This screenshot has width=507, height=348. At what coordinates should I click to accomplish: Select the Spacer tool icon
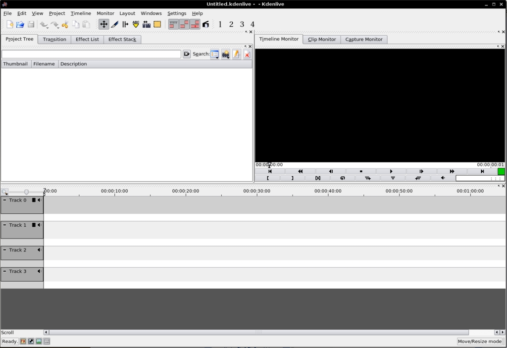point(125,24)
